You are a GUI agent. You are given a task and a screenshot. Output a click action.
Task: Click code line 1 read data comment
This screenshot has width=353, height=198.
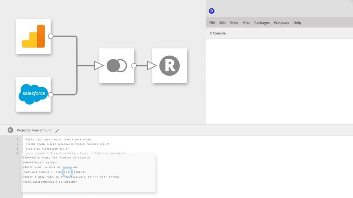(58, 140)
